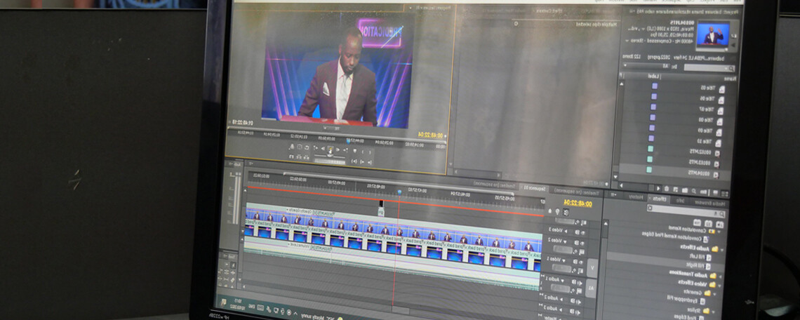Click the Output settings icon in program monitor
Screen dimensions: 800x320
coord(292,147)
